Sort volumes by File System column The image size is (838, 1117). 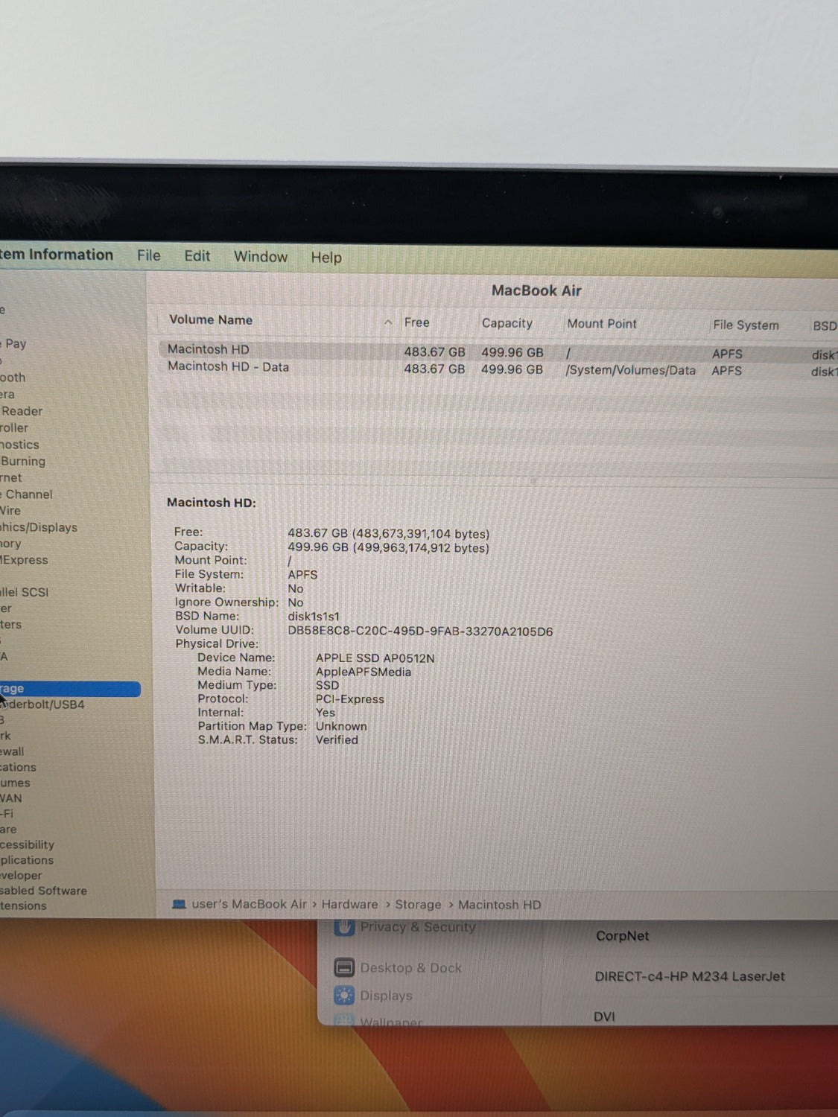tap(746, 325)
